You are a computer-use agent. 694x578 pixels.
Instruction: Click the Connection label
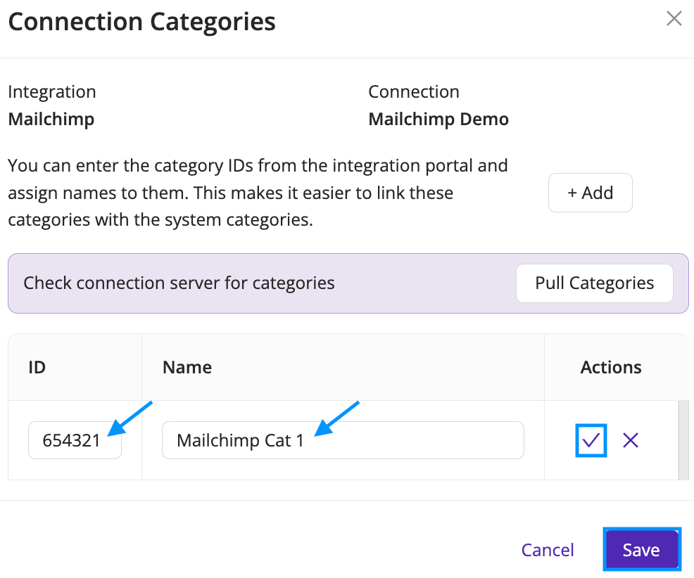[x=414, y=91]
